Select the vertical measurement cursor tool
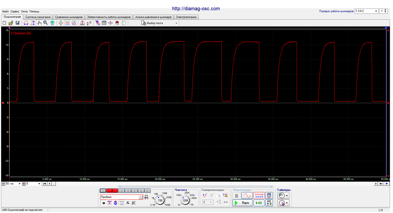 tap(33, 23)
